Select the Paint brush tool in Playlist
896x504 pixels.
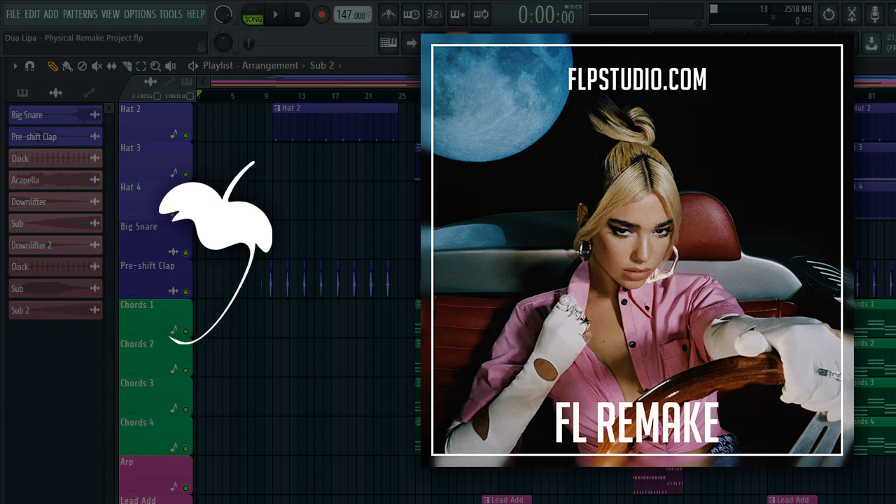click(x=67, y=66)
